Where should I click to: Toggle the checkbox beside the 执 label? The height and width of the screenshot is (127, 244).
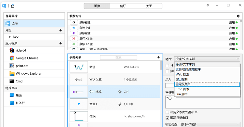(167, 71)
